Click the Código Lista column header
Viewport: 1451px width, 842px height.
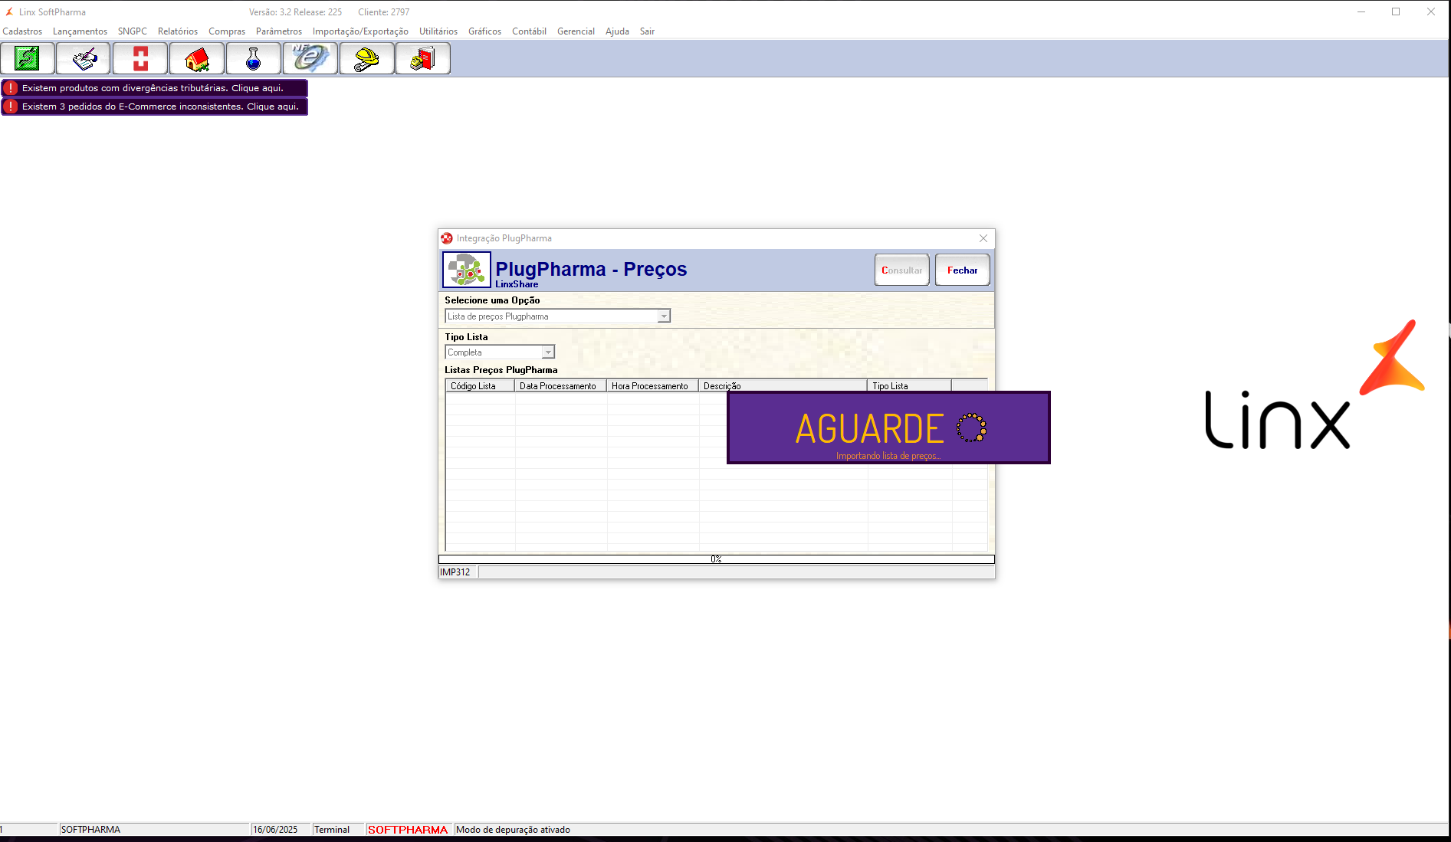click(480, 385)
